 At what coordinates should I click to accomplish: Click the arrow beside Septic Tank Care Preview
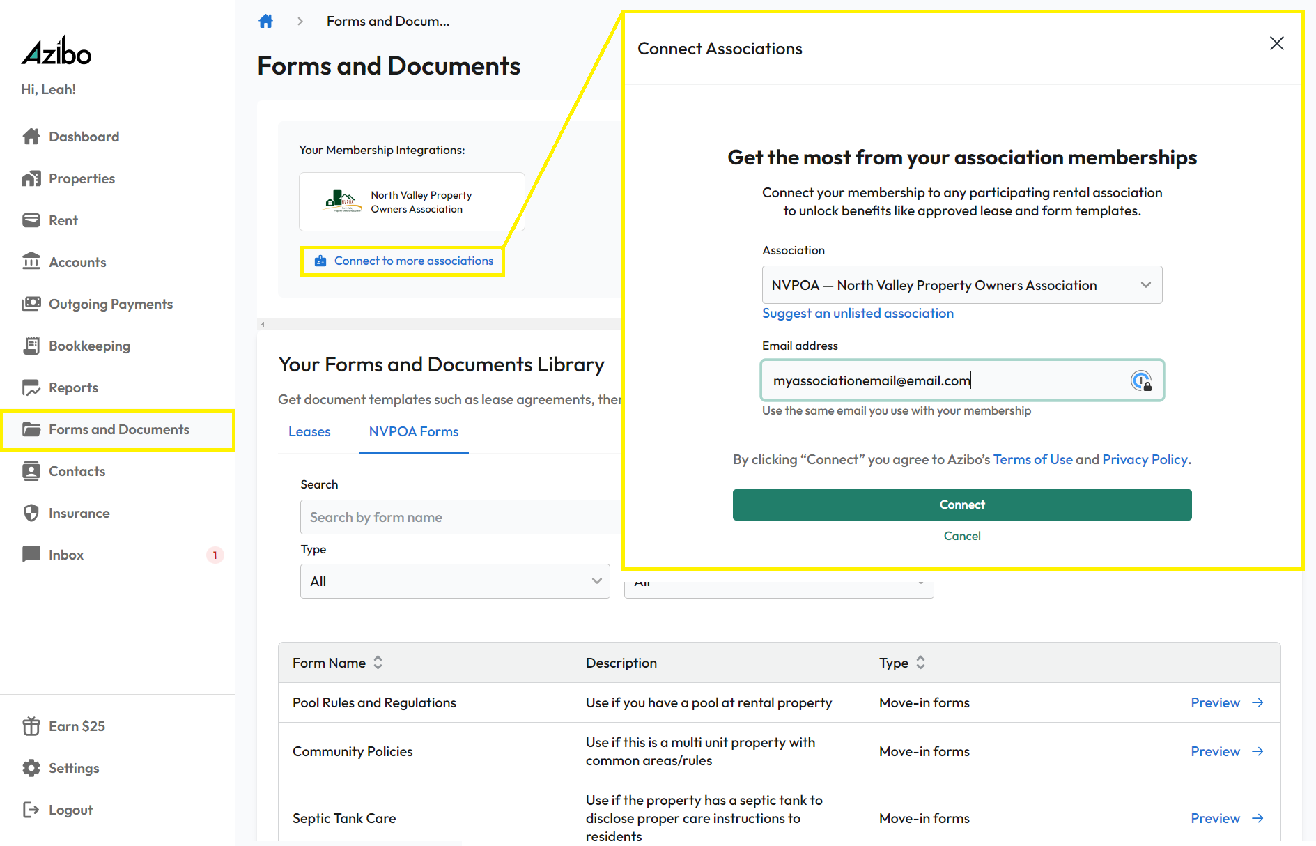[1257, 818]
